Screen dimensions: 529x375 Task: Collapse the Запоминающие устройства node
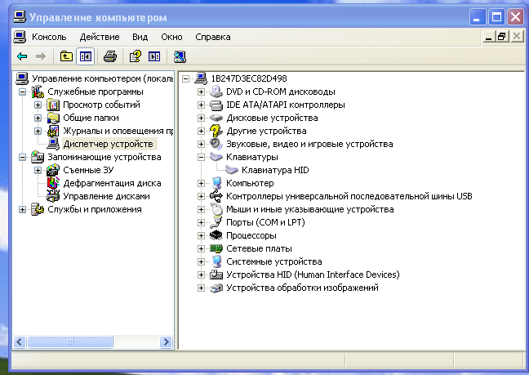[22, 157]
